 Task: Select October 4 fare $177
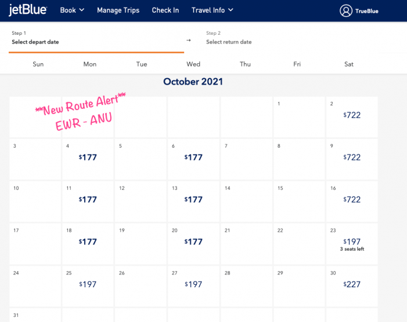pyautogui.click(x=88, y=157)
